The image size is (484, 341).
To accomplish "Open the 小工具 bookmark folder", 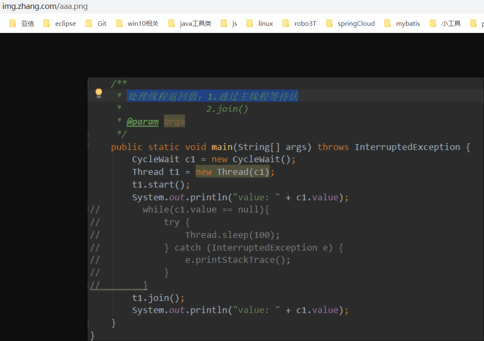I will (x=445, y=23).
